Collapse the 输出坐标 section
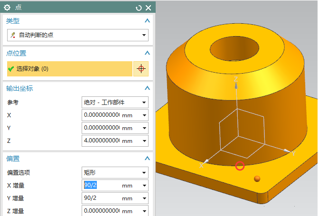 coord(147,88)
